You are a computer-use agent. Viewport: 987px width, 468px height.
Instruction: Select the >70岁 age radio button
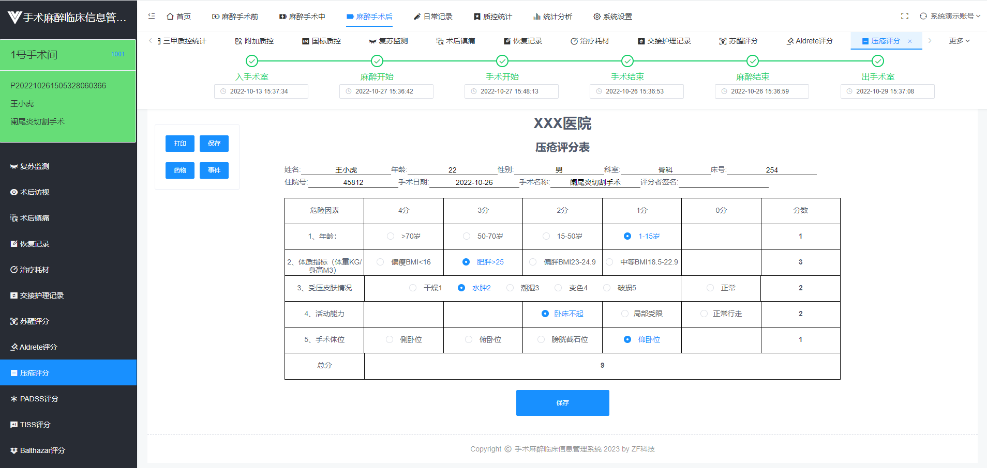pyautogui.click(x=390, y=236)
